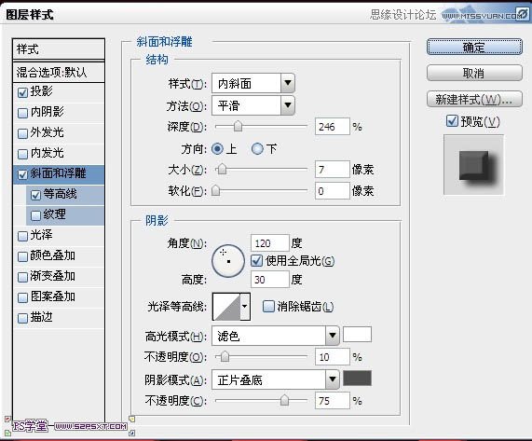This screenshot has width=532, height=441.
Task: Click the 深度 depth field showing 246
Action: pyautogui.click(x=333, y=127)
